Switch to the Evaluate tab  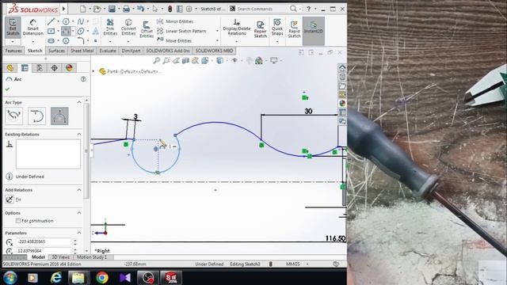click(x=108, y=51)
